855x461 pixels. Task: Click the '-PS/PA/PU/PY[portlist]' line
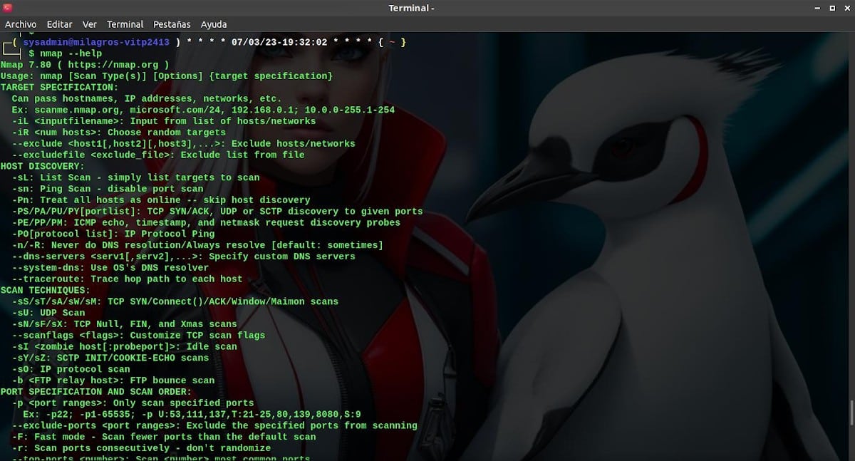(x=217, y=212)
